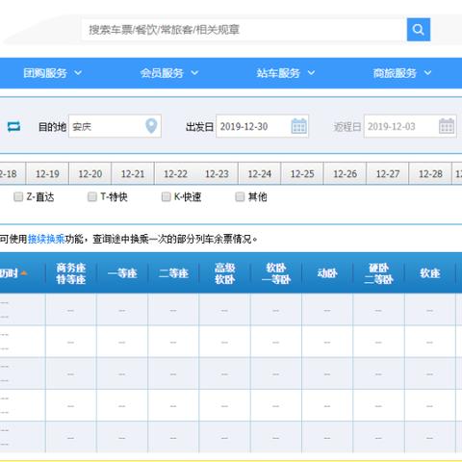Click the 出发日 field 2019-12-30
The height and width of the screenshot is (462, 462).
[x=263, y=126]
